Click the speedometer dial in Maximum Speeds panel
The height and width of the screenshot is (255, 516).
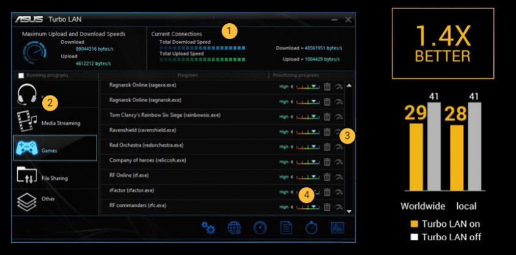coord(35,52)
